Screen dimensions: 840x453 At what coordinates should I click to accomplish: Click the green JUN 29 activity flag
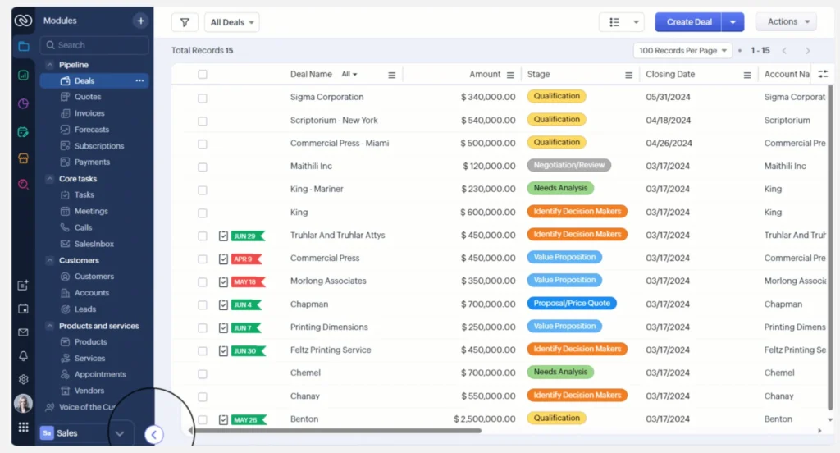click(246, 236)
